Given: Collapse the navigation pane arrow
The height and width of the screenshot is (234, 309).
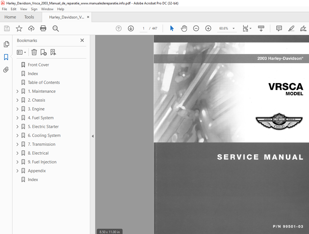Looking at the screenshot, I should [93, 136].
